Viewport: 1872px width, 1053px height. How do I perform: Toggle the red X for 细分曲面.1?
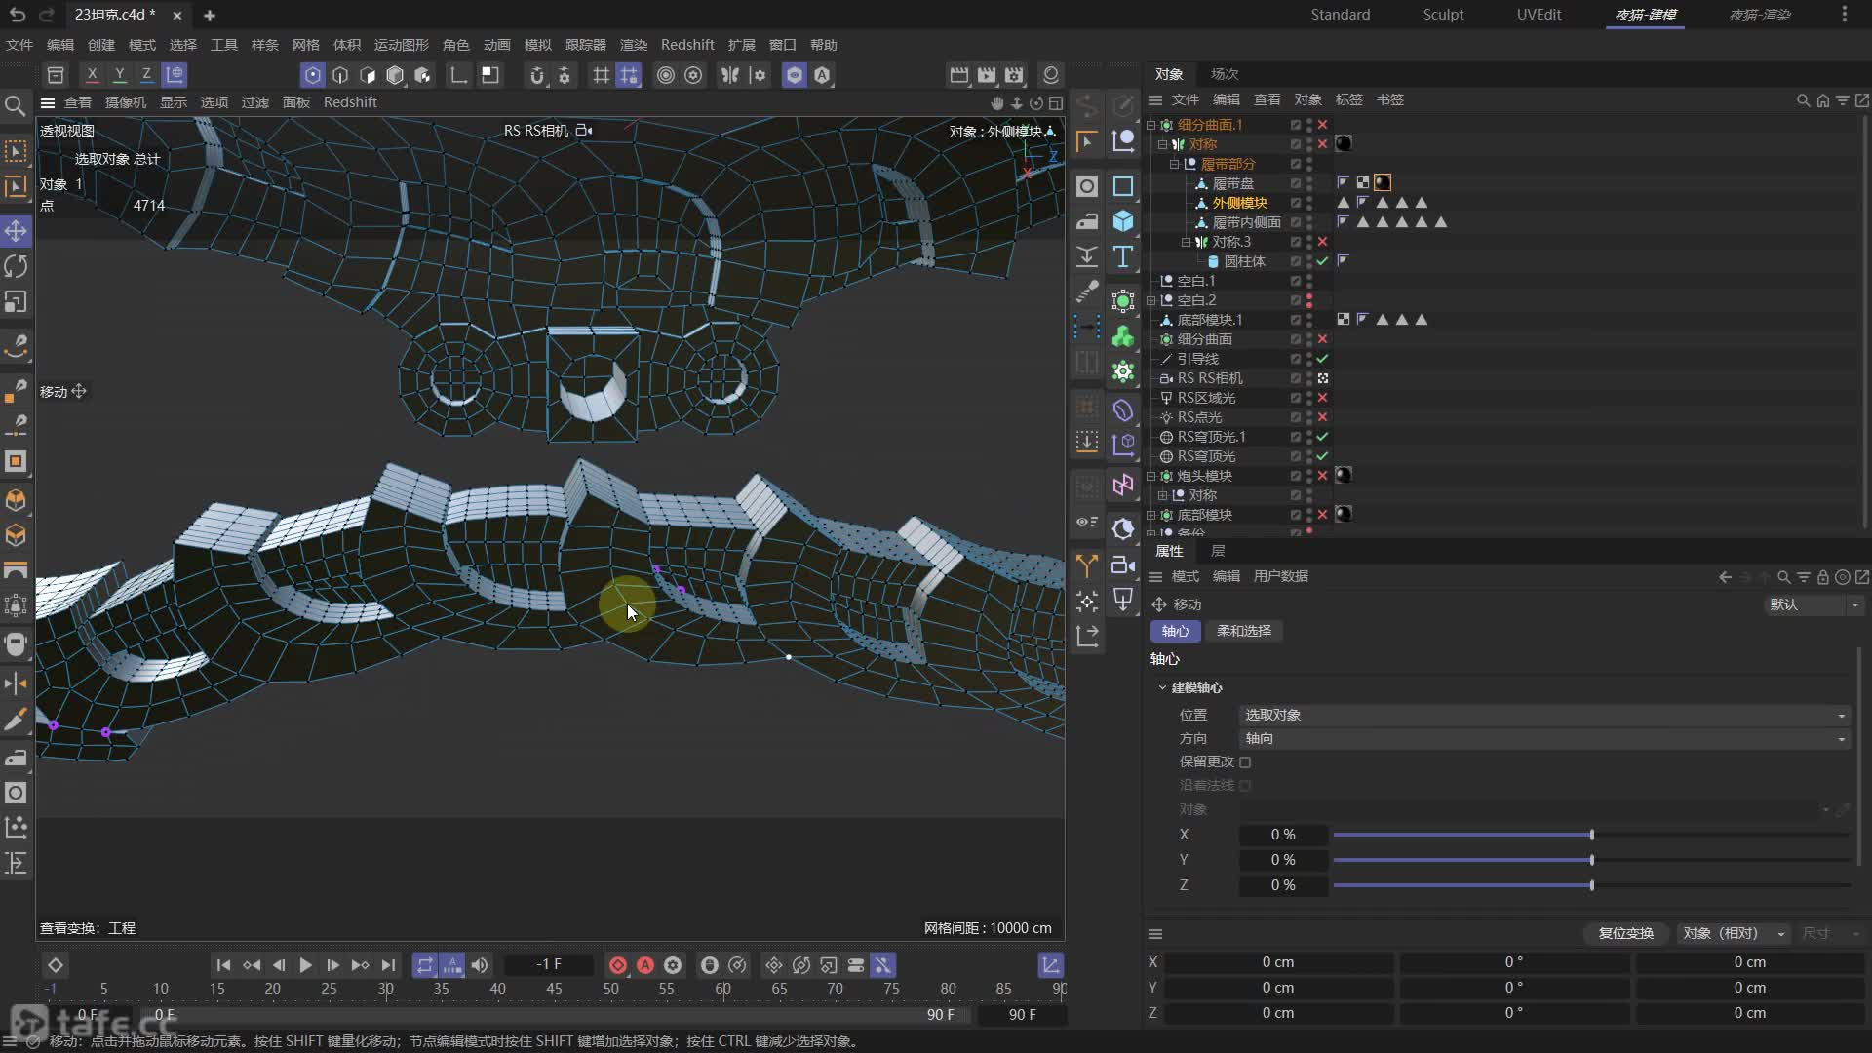1322,125
